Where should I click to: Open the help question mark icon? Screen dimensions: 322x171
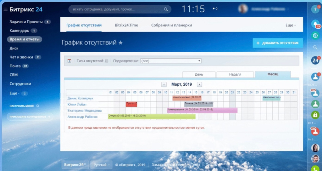315,9
